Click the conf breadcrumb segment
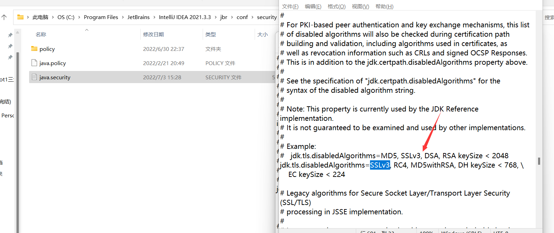The width and height of the screenshot is (554, 233). (242, 17)
